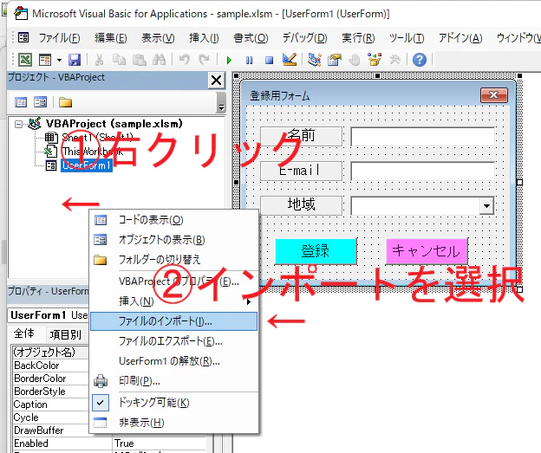Open the アドイン(A) menu
This screenshot has width=541, height=453.
(x=460, y=37)
